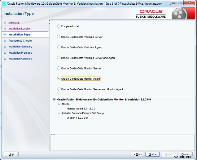Select Oracle GoldenGate Monitor Server option

59,68
